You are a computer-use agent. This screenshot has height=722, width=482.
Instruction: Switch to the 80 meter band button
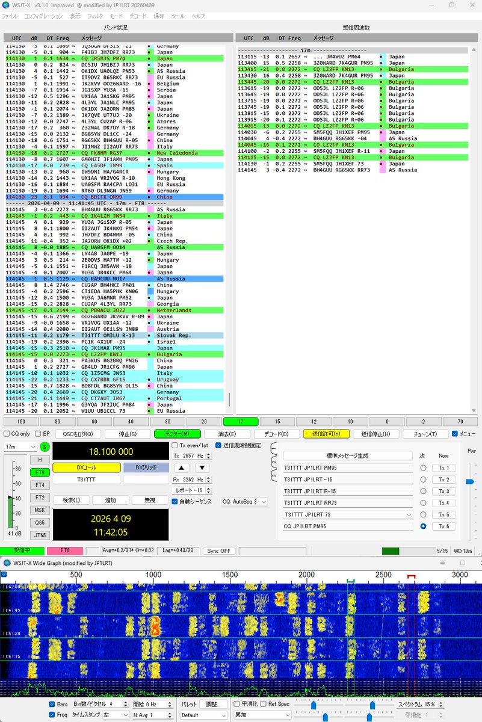57,422
